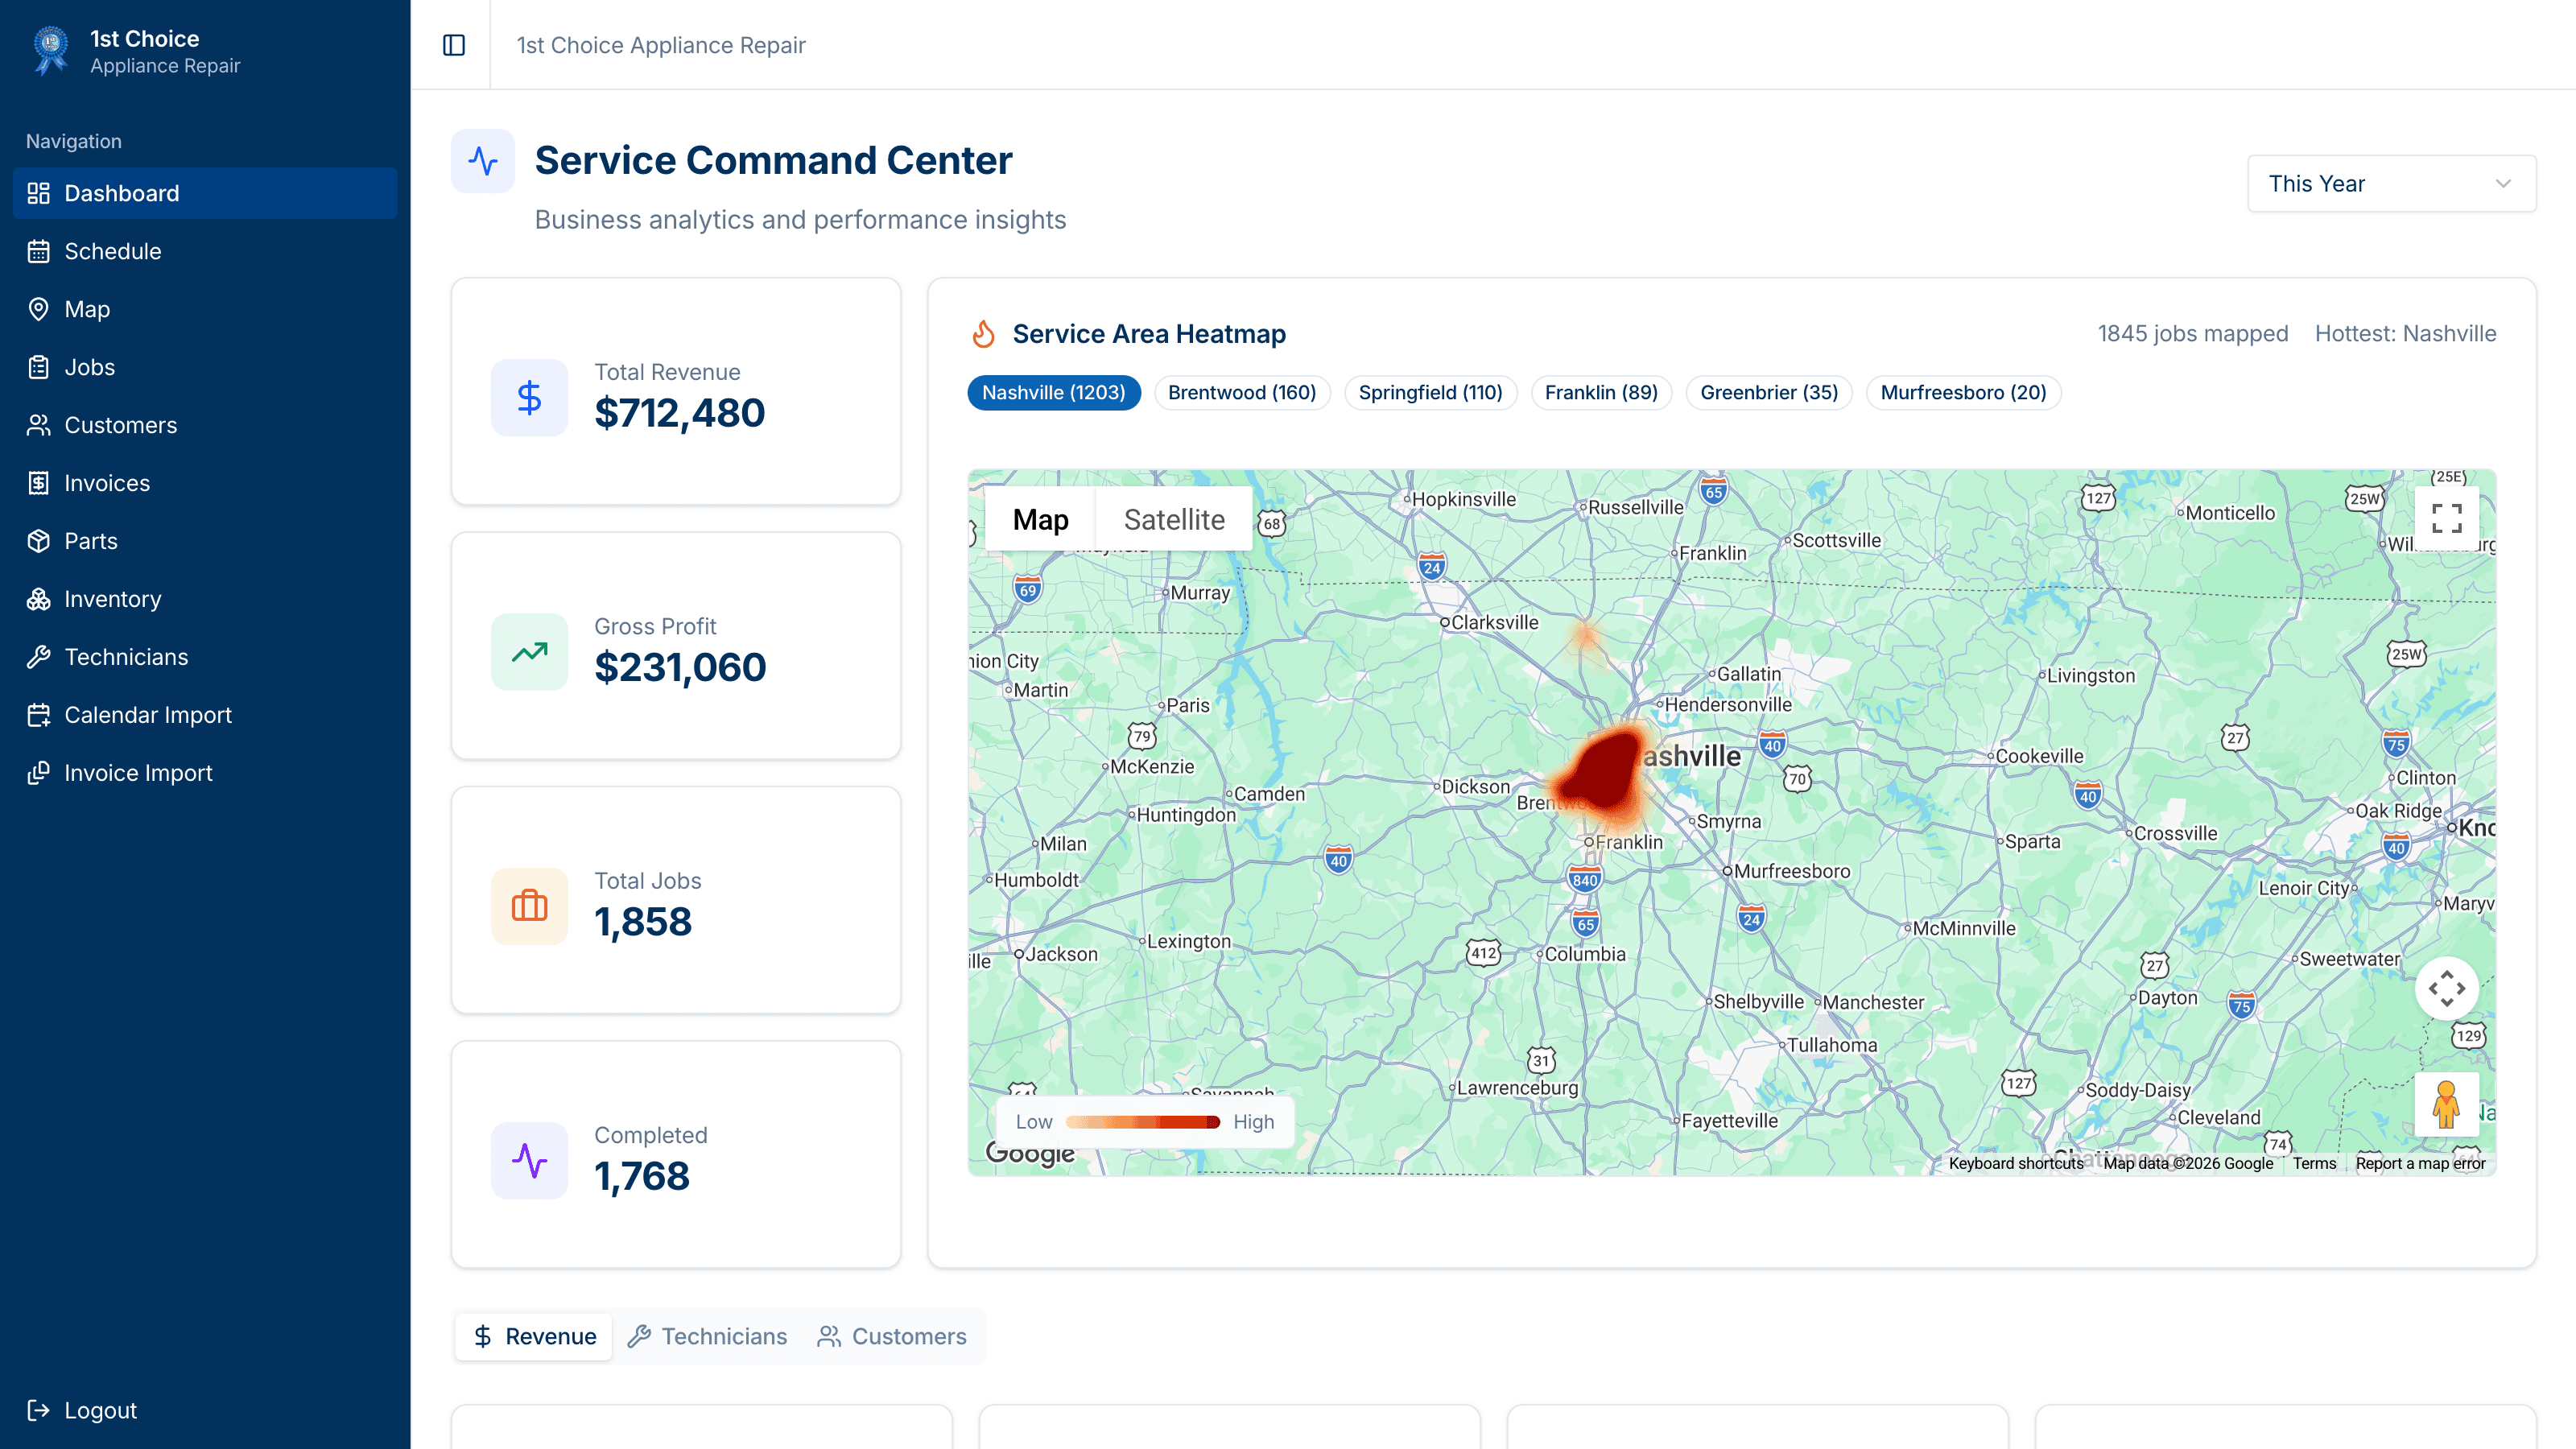Open Inventory from the sidebar
2576x1449 pixels.
point(205,599)
